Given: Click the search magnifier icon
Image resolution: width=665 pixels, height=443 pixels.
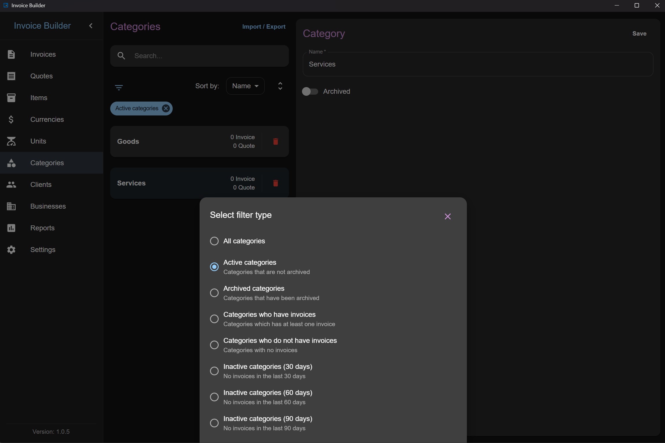Looking at the screenshot, I should pyautogui.click(x=121, y=56).
